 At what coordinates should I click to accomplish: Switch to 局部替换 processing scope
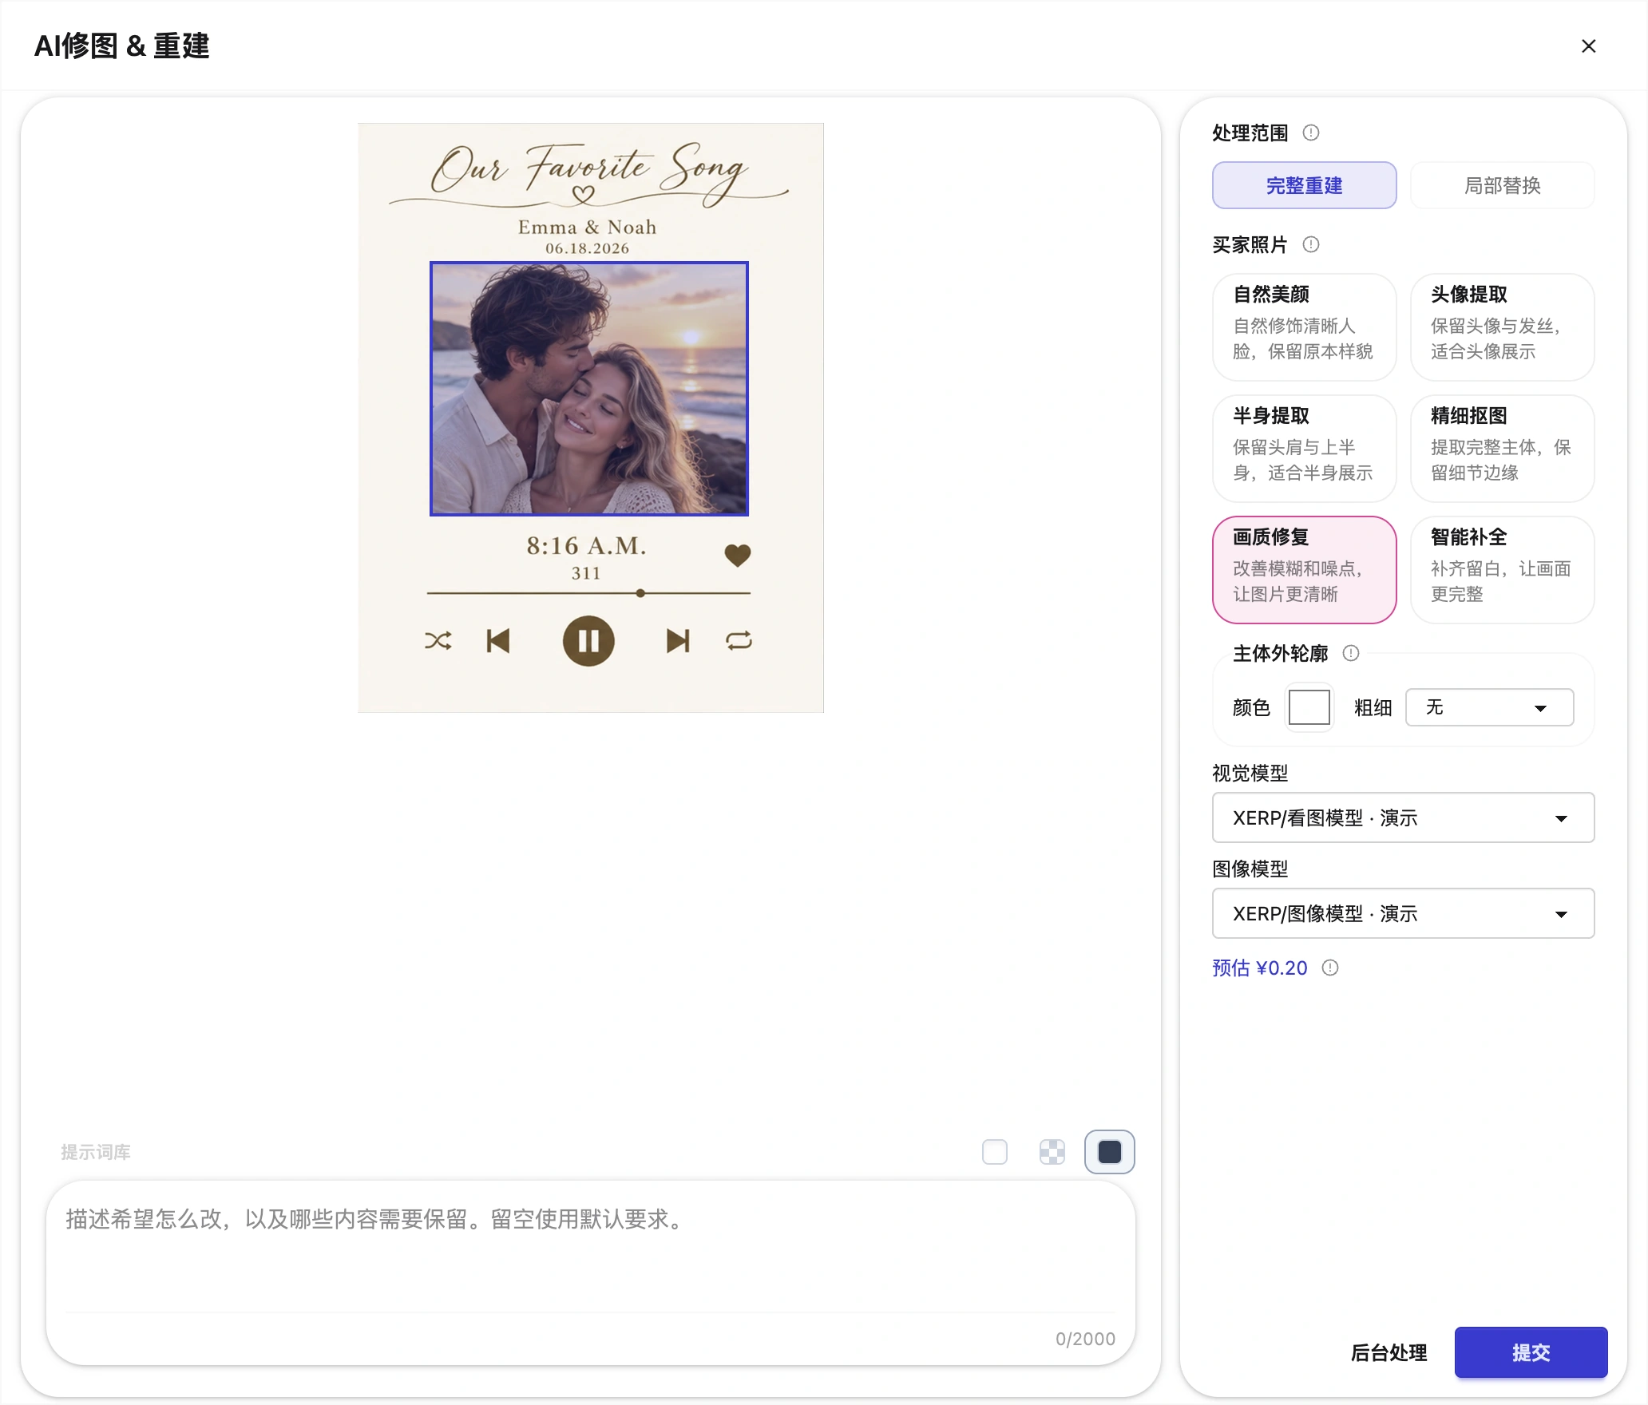pyautogui.click(x=1503, y=185)
